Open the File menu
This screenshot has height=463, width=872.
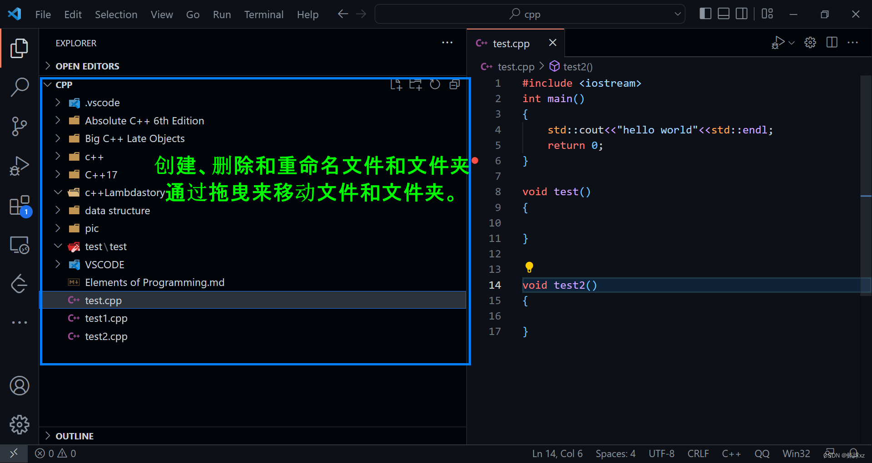(43, 15)
